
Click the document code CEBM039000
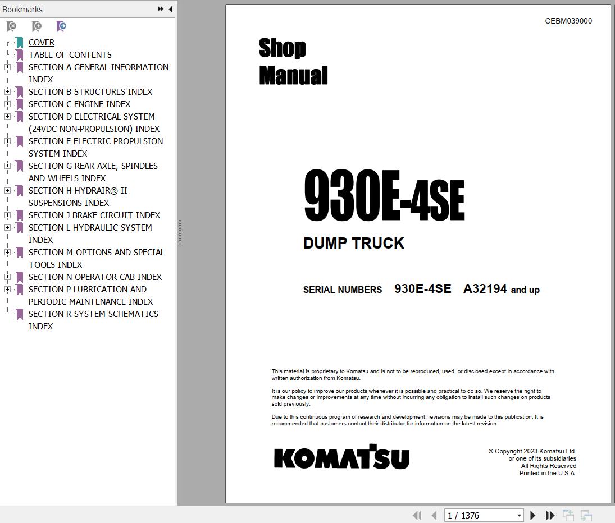(x=568, y=21)
